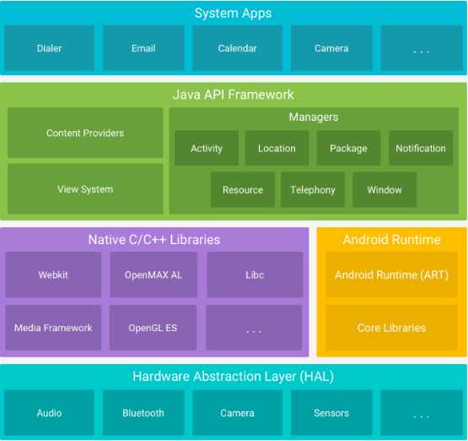Click the Telephony manager box
Viewport: 468px width, 441px height.
313,189
